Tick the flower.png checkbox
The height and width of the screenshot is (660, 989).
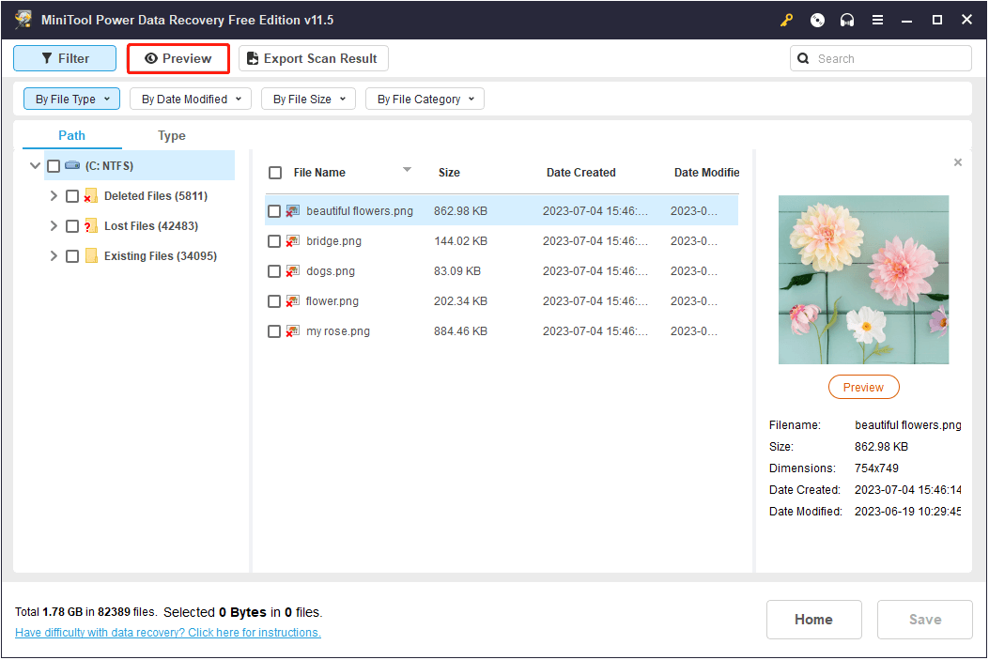pos(273,301)
